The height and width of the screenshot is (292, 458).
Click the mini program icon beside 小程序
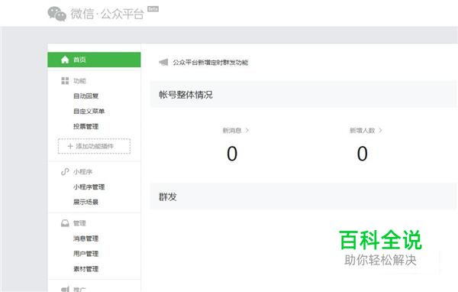point(65,172)
